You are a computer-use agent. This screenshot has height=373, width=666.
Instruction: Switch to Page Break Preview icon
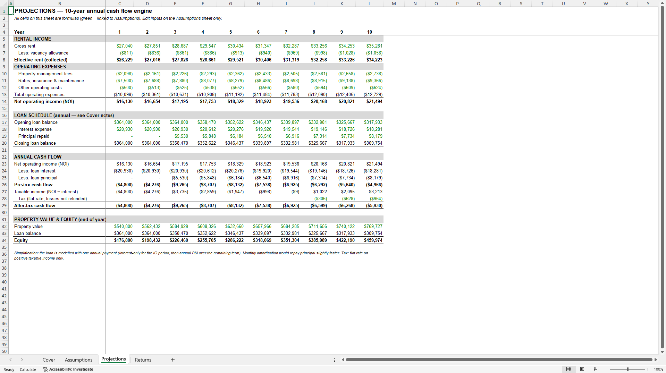click(597, 369)
